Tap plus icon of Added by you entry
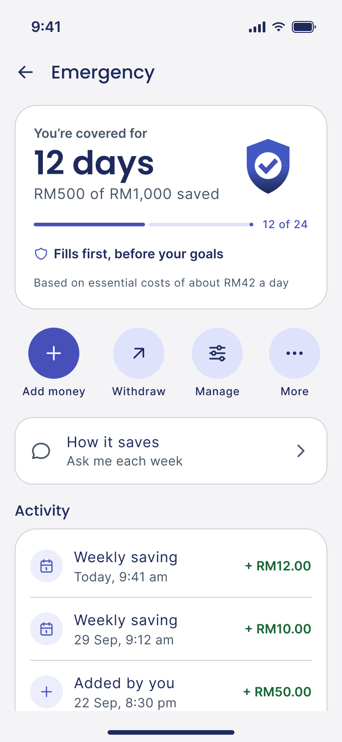 [x=47, y=692]
